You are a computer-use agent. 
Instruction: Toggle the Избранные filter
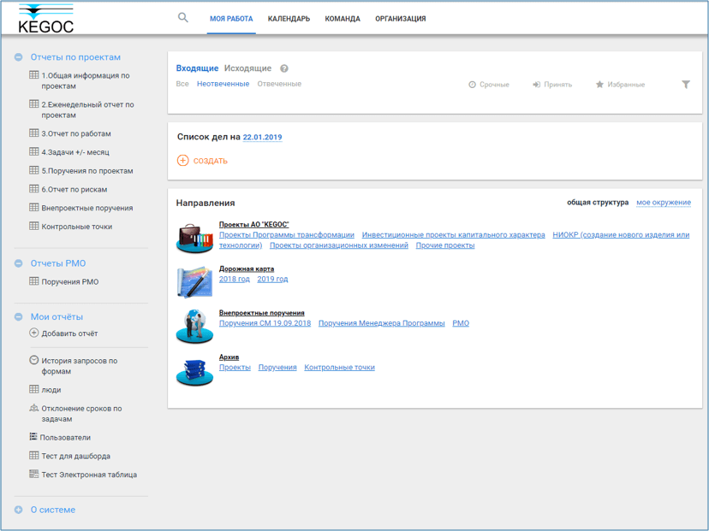pos(620,85)
